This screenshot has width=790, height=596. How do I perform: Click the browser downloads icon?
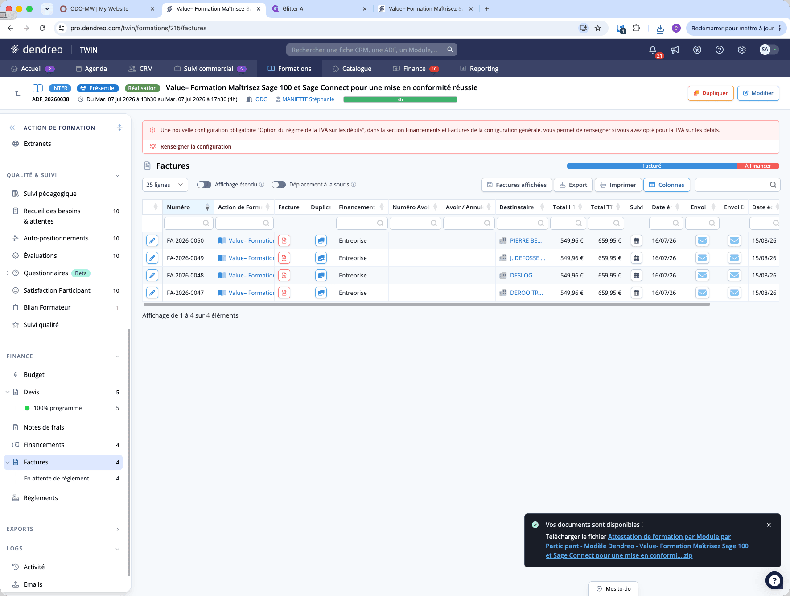660,28
